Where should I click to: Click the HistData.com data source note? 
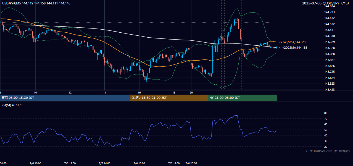[328, 151]
